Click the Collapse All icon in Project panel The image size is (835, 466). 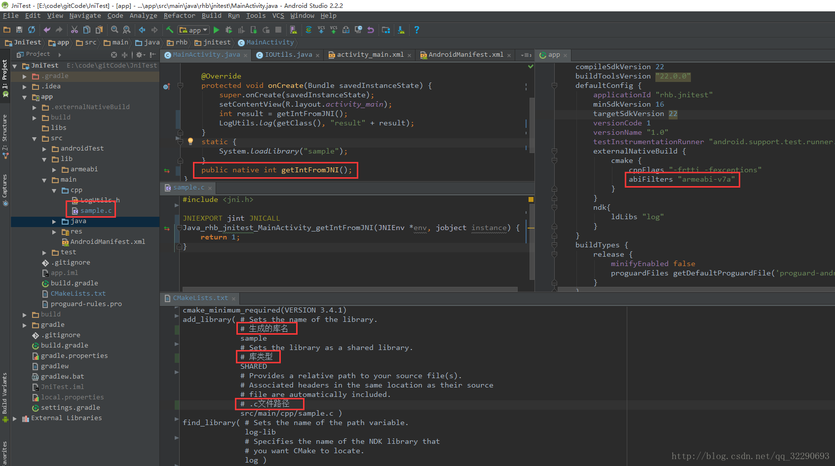[x=124, y=55]
